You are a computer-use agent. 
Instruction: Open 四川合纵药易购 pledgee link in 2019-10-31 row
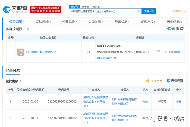click(124, 118)
